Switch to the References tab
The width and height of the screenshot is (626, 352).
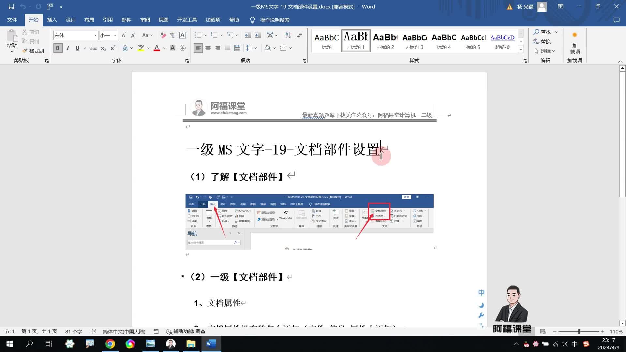click(x=108, y=20)
